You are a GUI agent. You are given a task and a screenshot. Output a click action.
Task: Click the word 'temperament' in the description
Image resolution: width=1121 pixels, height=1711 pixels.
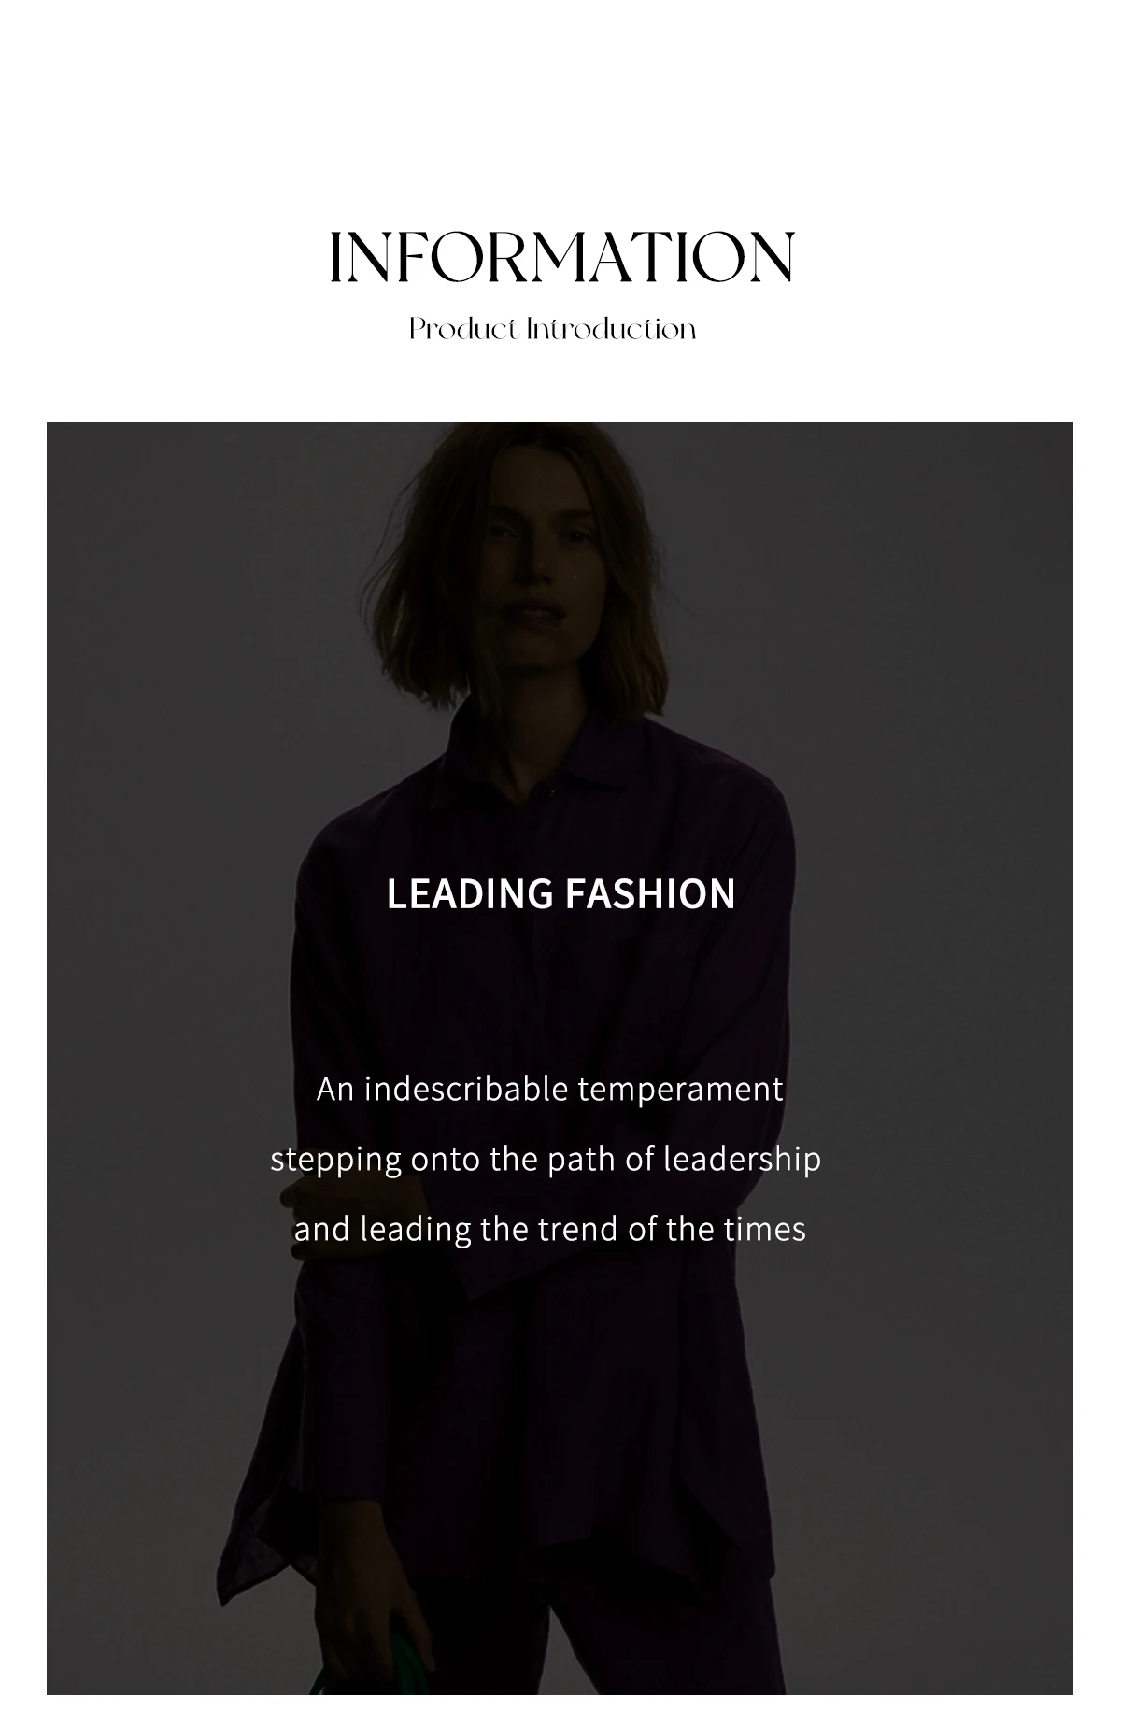pos(680,1090)
